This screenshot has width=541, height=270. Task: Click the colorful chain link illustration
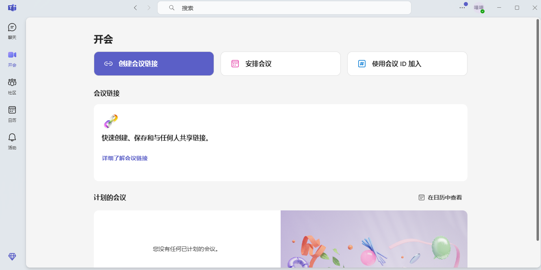coord(110,121)
